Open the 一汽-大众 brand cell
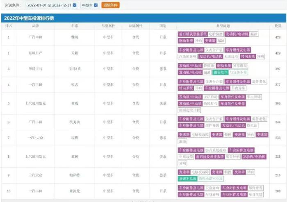 (35, 138)
